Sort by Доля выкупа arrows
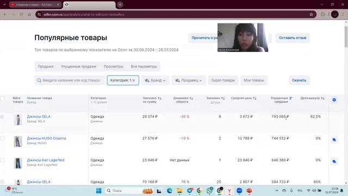The image size is (348, 196). [x=322, y=98]
